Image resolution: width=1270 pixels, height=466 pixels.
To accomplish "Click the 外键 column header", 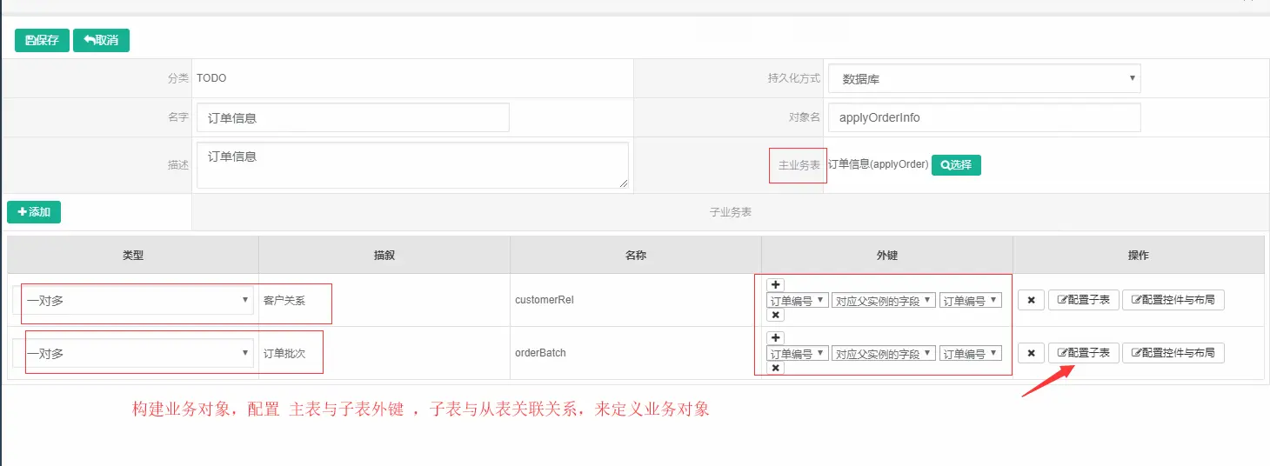I will [887, 256].
